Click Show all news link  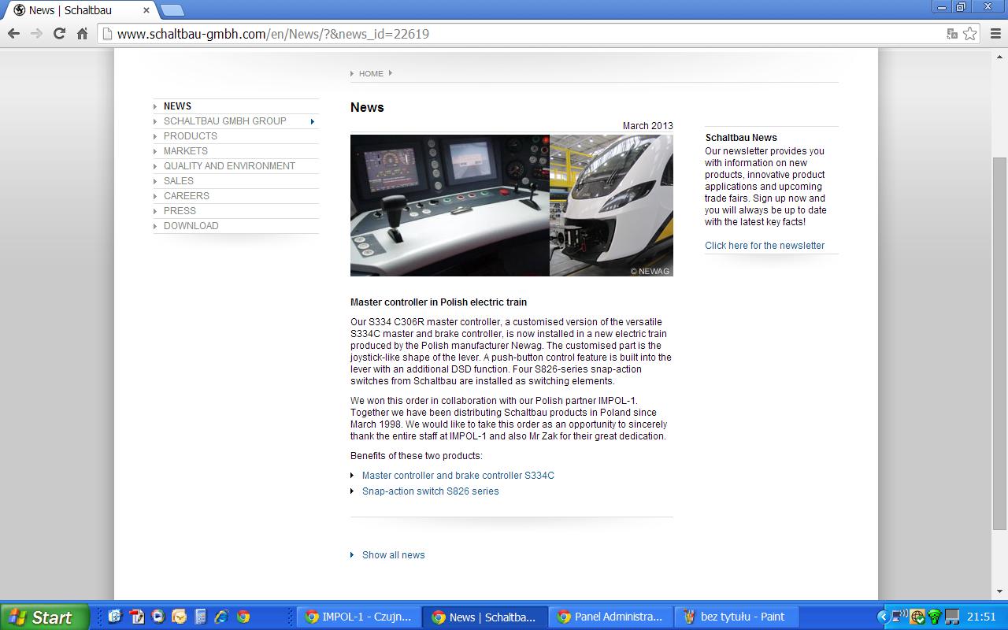click(x=394, y=554)
